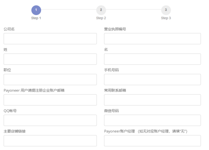Select the 职位 input field
This screenshot has width=209, height=150.
(x=50, y=80)
